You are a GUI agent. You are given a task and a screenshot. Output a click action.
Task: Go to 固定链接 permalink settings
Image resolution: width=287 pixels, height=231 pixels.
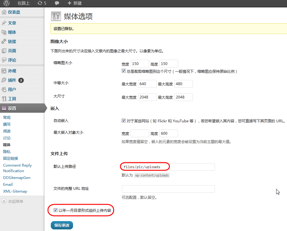(x=11, y=158)
